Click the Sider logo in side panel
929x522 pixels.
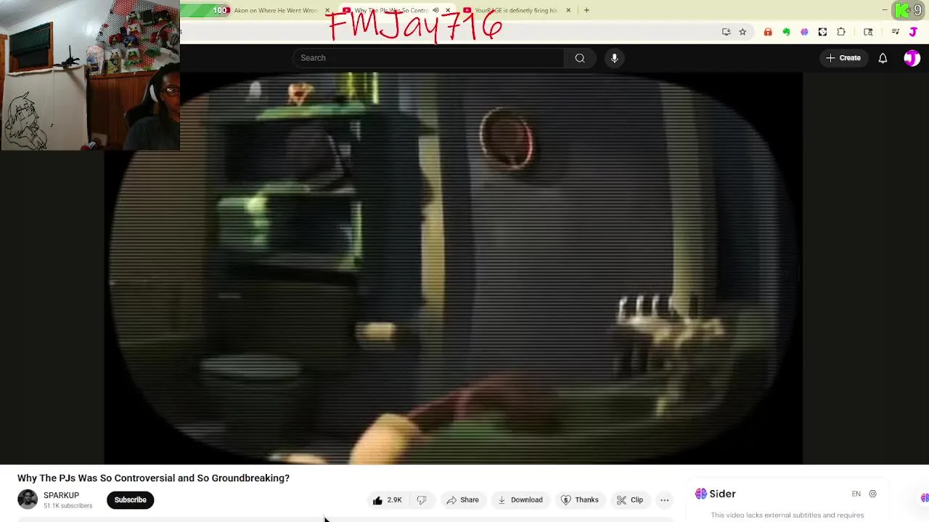[x=716, y=494]
